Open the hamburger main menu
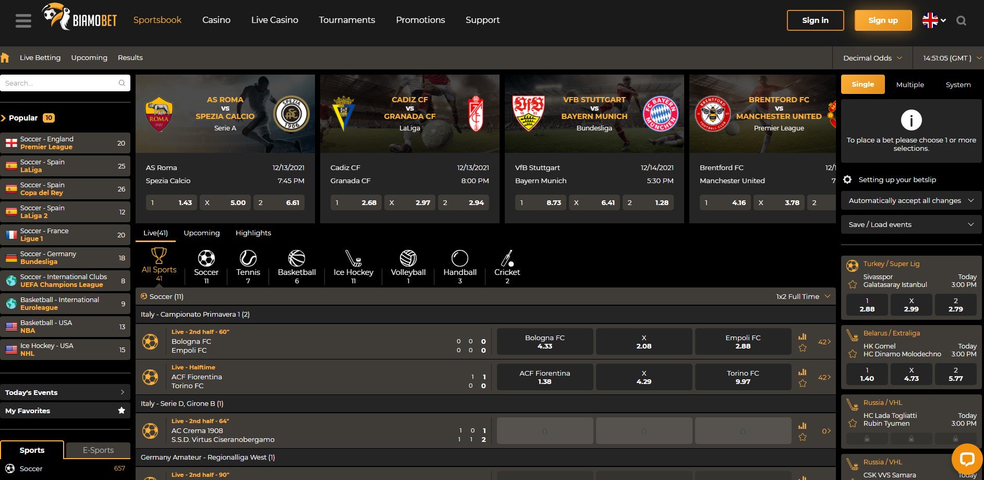This screenshot has width=984, height=480. click(23, 20)
